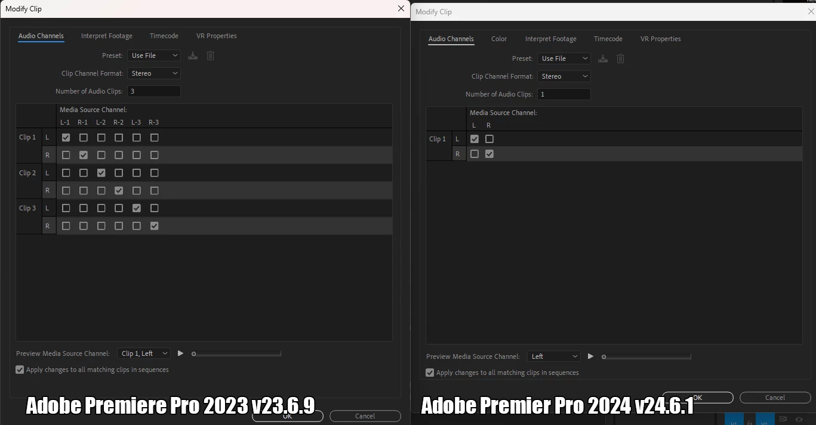Open VR Properties tab in 2024 dialog
This screenshot has width=816, height=425.
[x=661, y=39]
